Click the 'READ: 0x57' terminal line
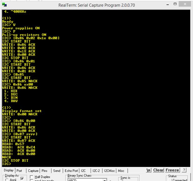Viewport: 193px width, 181px height. click(13, 144)
